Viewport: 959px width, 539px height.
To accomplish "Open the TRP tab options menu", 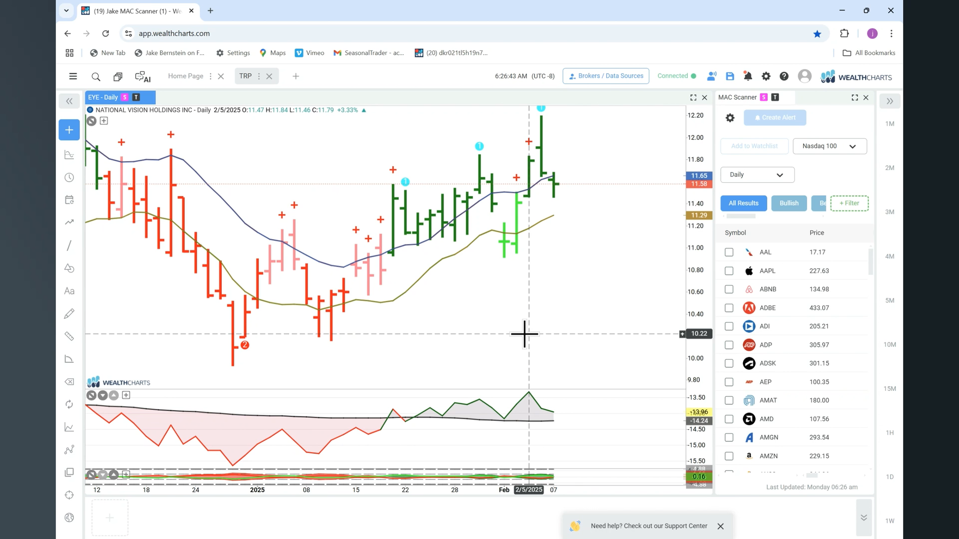I will (x=259, y=76).
